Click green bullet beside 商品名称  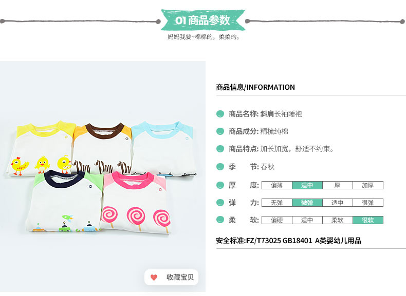[x=220, y=114]
